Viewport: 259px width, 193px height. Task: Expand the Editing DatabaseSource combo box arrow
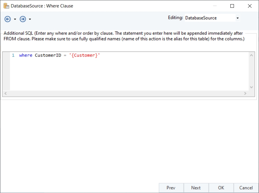click(x=237, y=18)
